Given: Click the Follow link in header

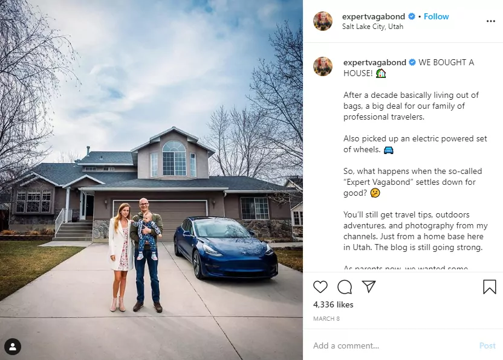Looking at the screenshot, I should pyautogui.click(x=436, y=16).
